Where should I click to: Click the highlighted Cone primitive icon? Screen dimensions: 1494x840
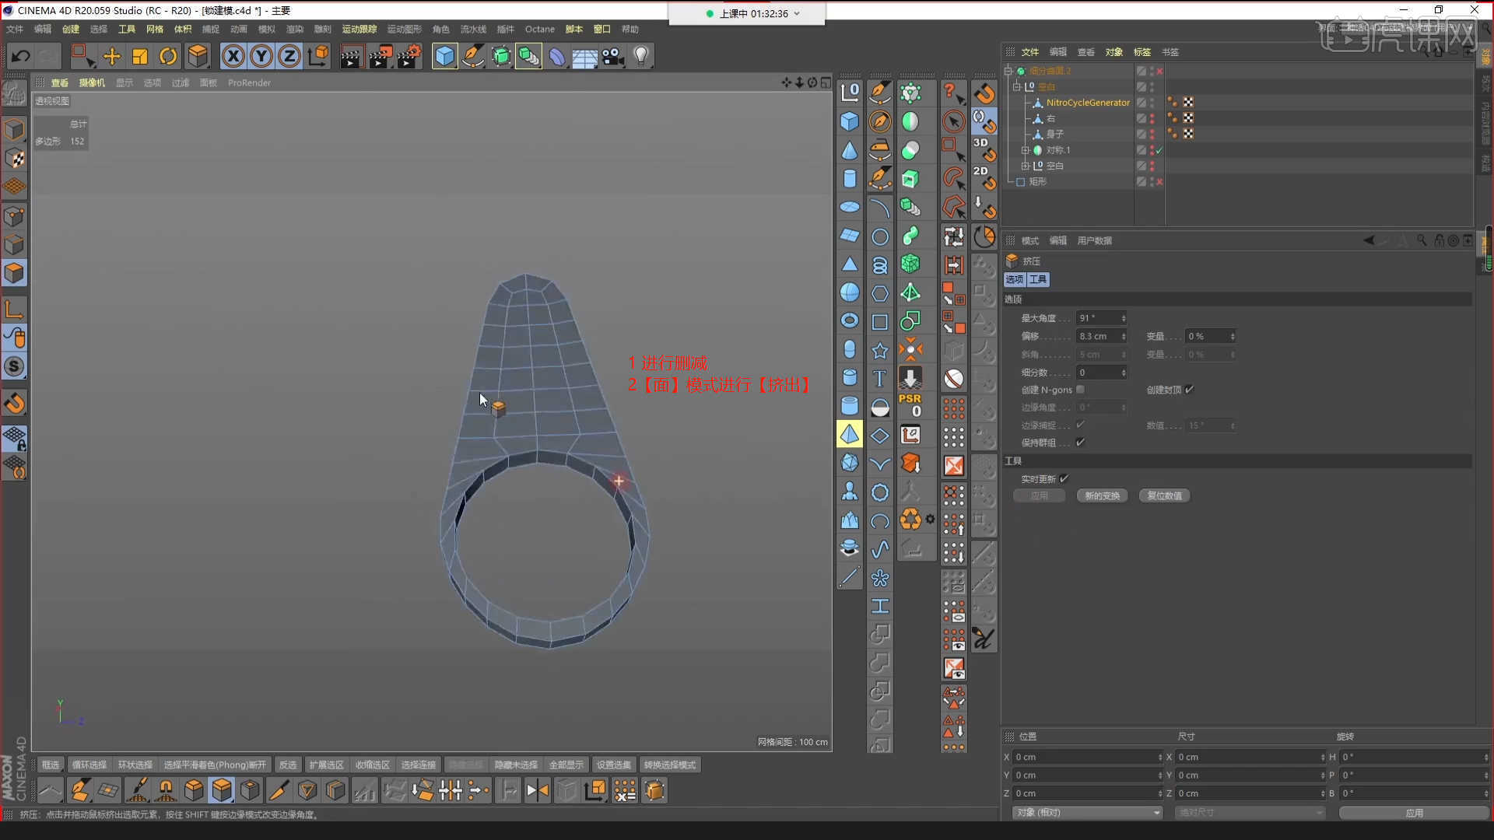tap(850, 434)
